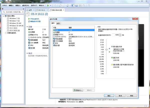Viewport: 150px width, 108px height.
Task: Open the 文件(F) menu
Action: pos(4,6)
